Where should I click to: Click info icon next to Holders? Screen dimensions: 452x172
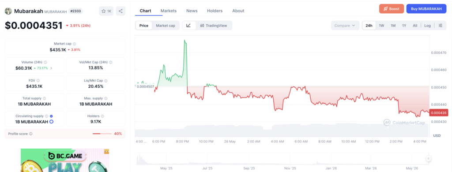pos(102,116)
